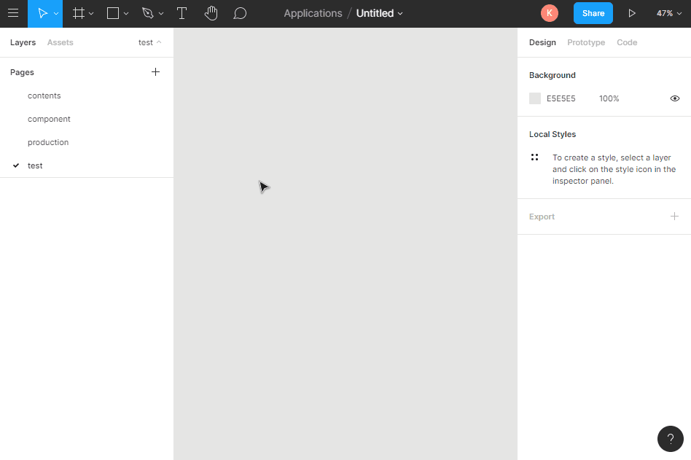Select the Rectangle shape tool
This screenshot has width=691, height=460.
point(113,13)
